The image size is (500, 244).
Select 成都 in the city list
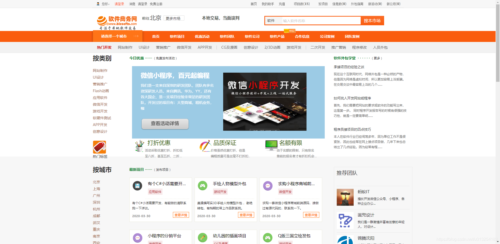[96, 216]
